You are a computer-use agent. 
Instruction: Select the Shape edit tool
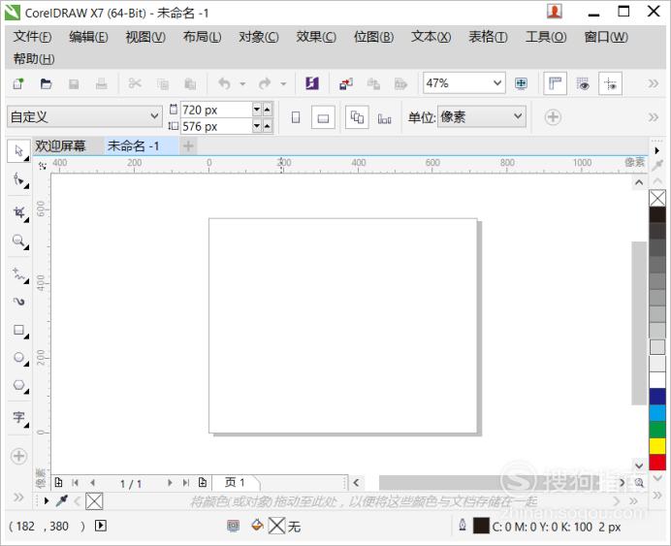tap(19, 179)
